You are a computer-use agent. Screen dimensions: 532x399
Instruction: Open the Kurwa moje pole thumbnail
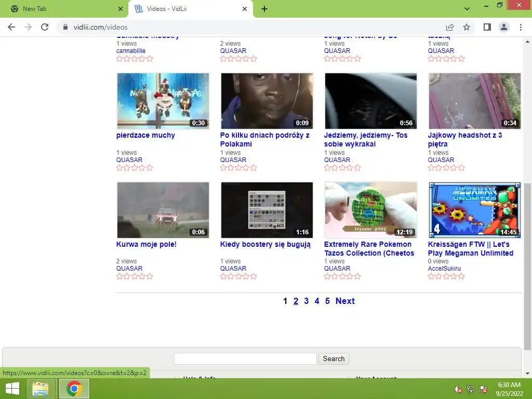coord(163,210)
